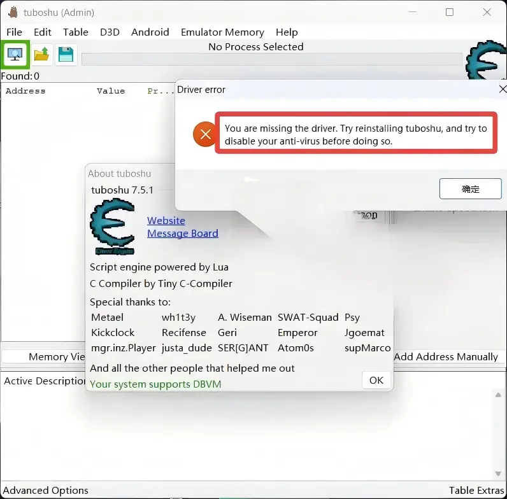Click the gear logo in About dialog
This screenshot has height=499, width=507.
tap(113, 227)
